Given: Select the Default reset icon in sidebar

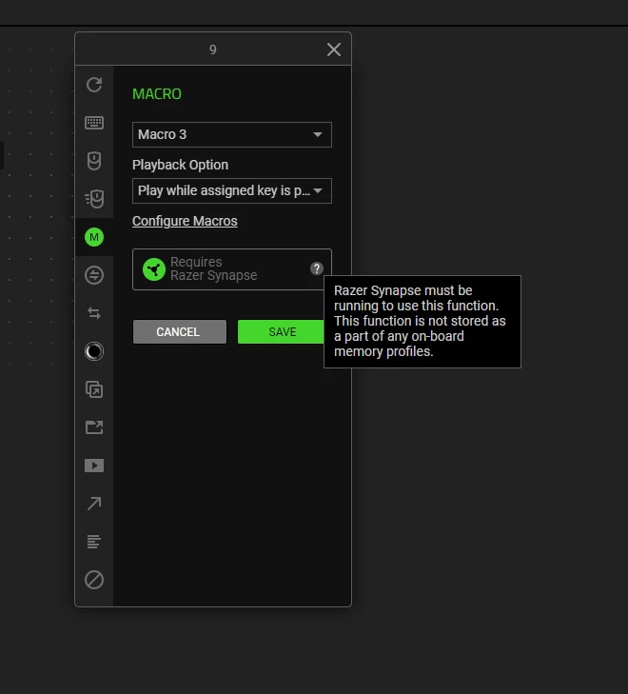Looking at the screenshot, I should tap(94, 85).
